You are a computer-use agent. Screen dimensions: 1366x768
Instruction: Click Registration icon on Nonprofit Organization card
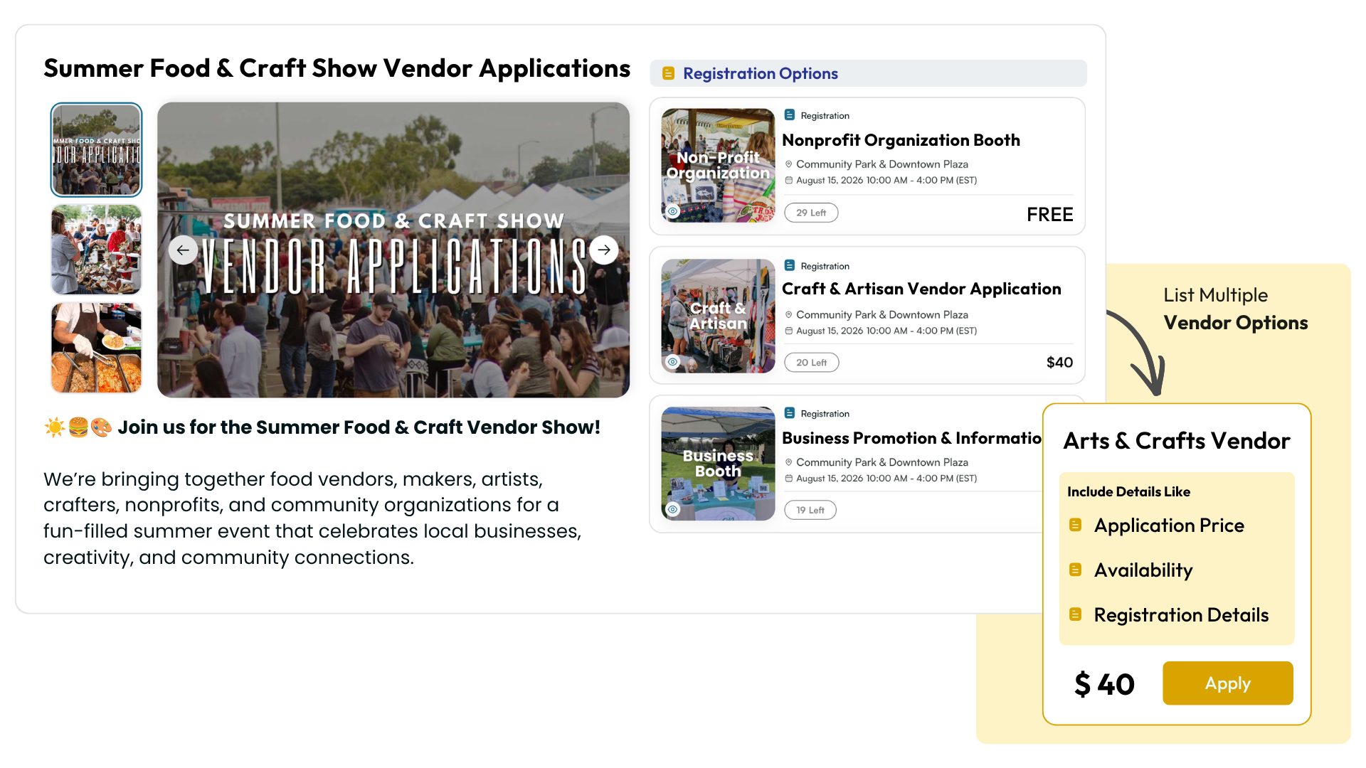(x=789, y=115)
